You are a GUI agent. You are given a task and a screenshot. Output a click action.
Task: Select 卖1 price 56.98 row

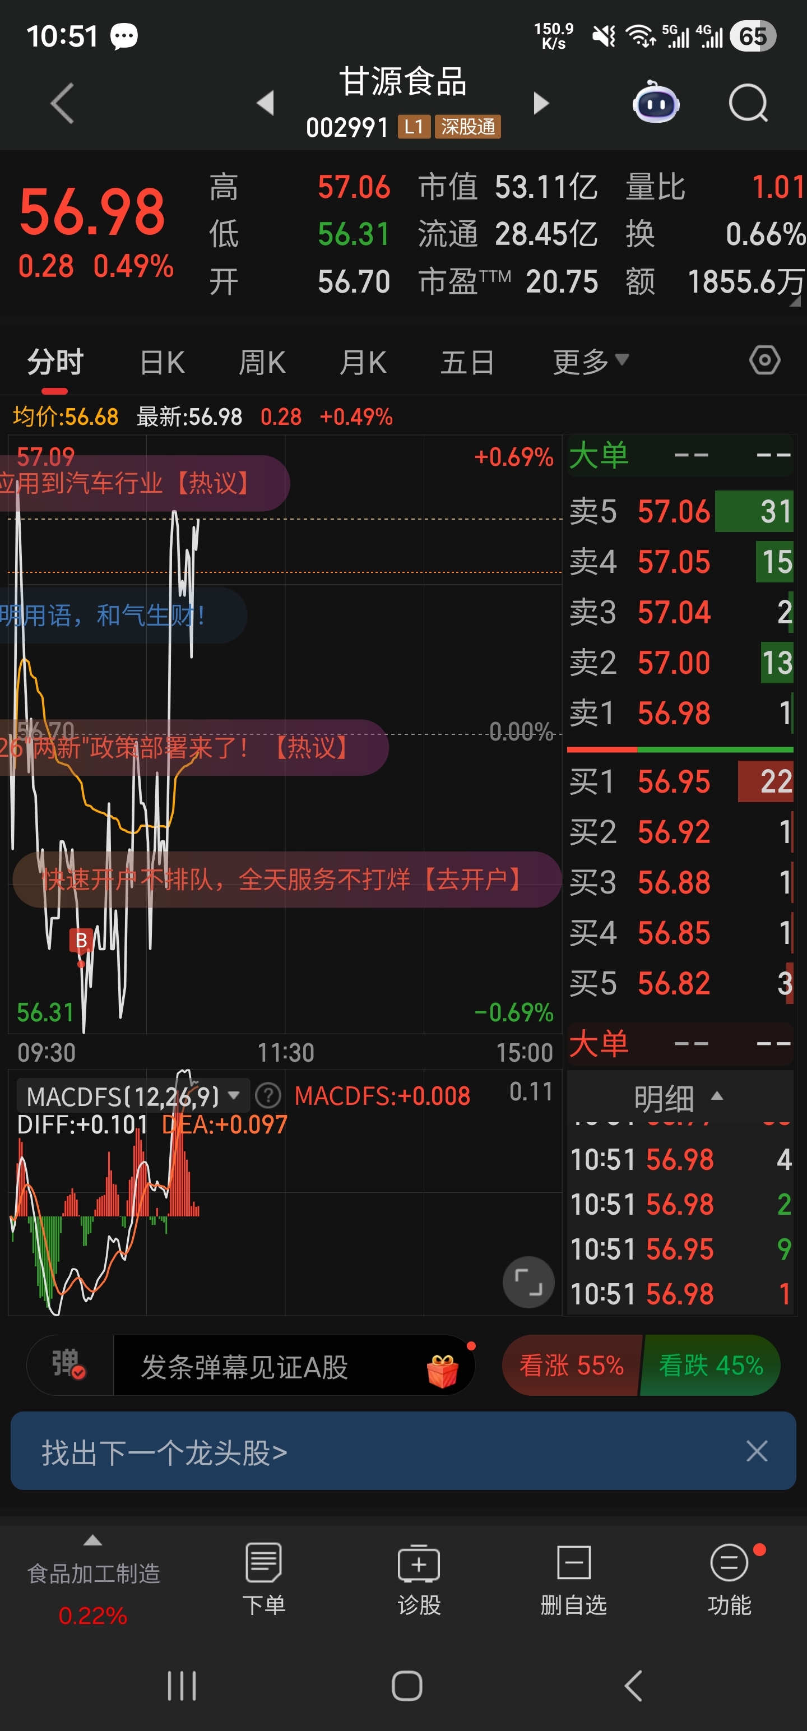coord(680,713)
